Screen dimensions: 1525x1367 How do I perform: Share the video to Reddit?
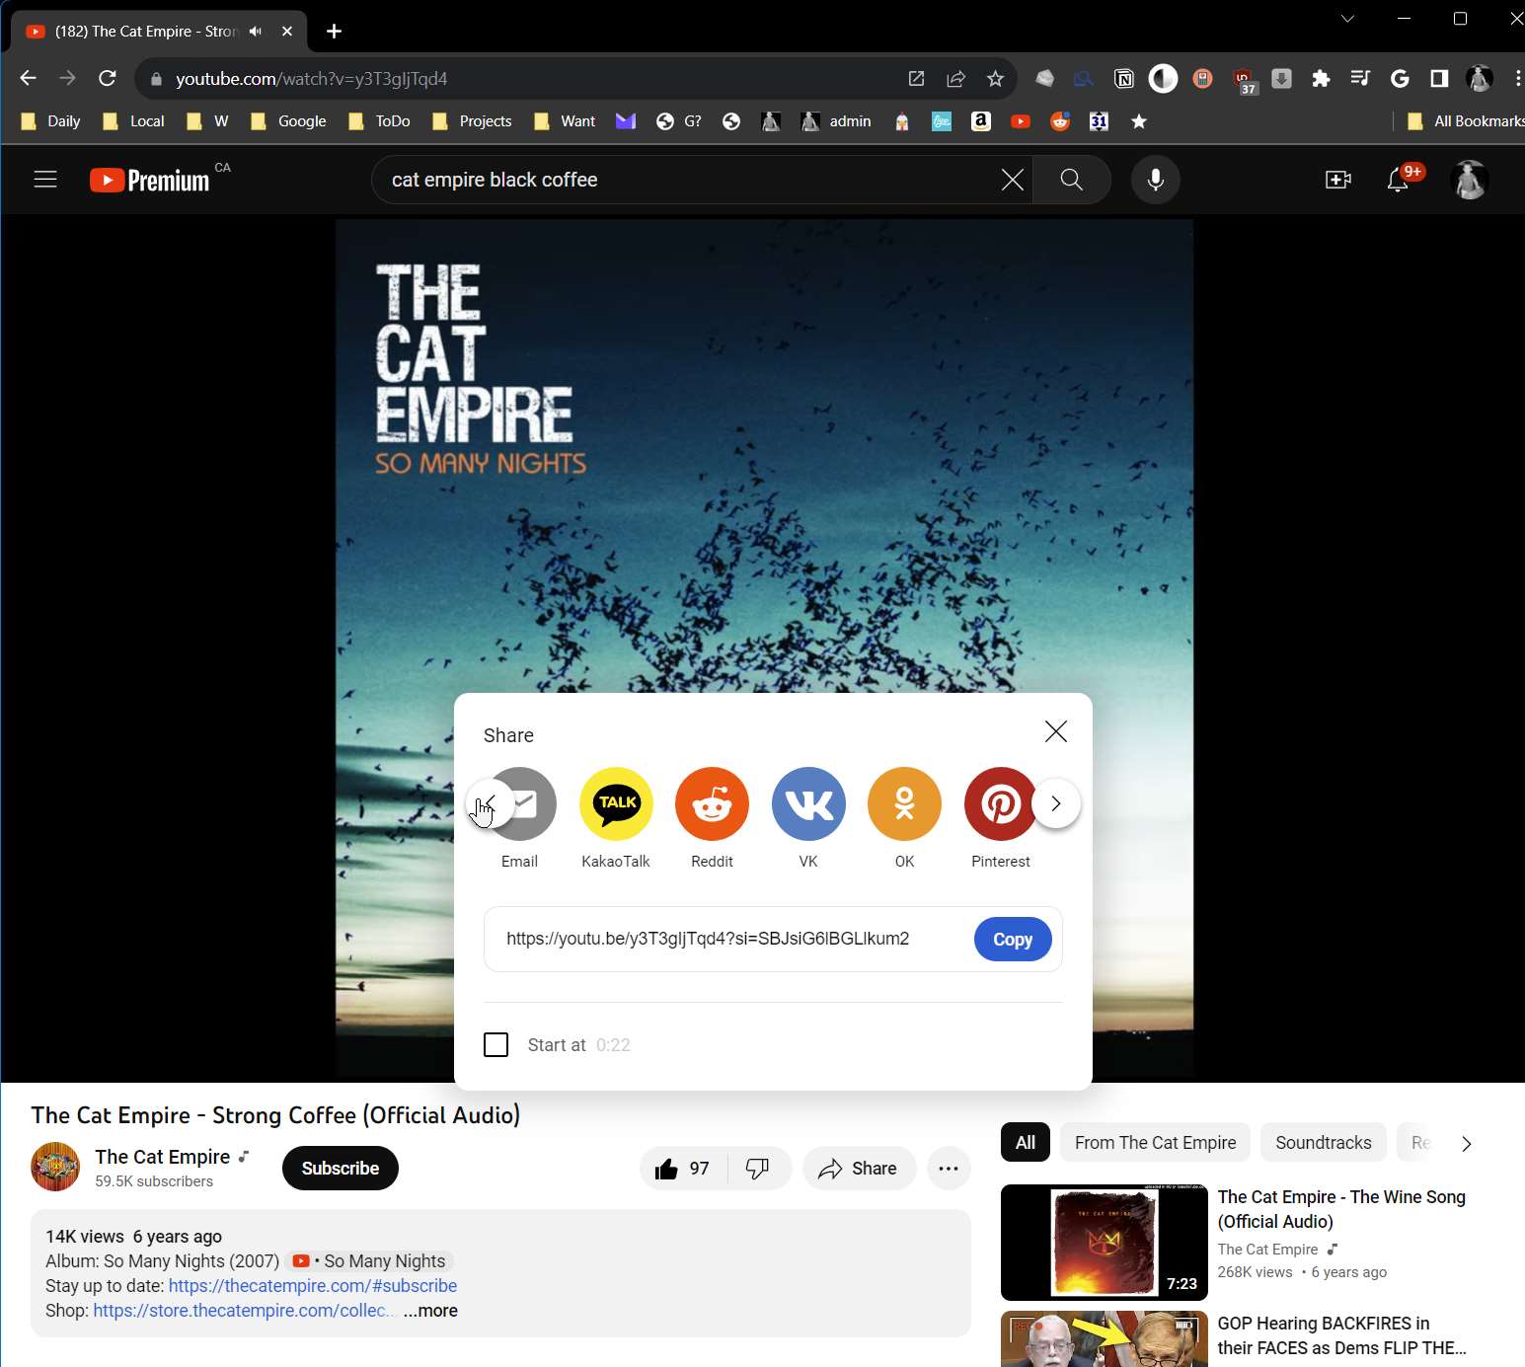click(712, 804)
